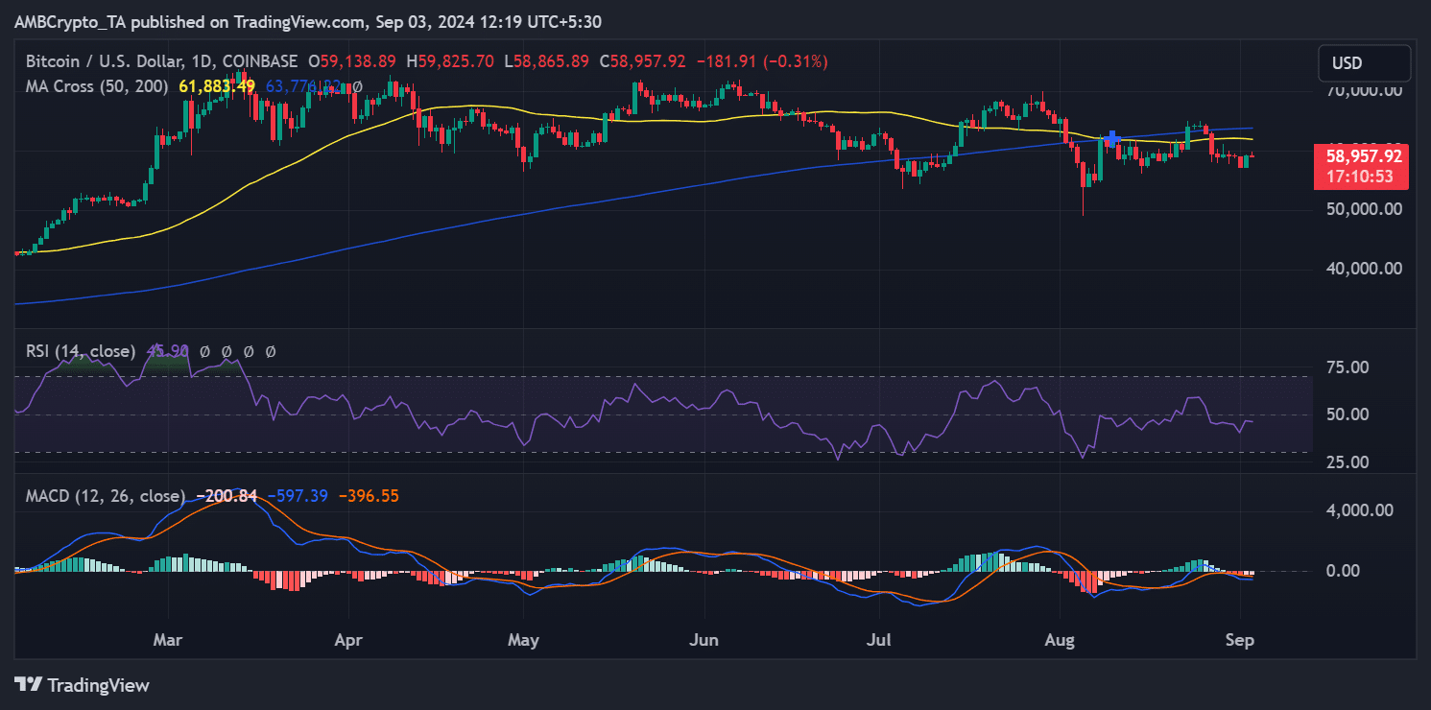Click the close value C58,957.92
This screenshot has height=710, width=1431.
click(x=642, y=61)
